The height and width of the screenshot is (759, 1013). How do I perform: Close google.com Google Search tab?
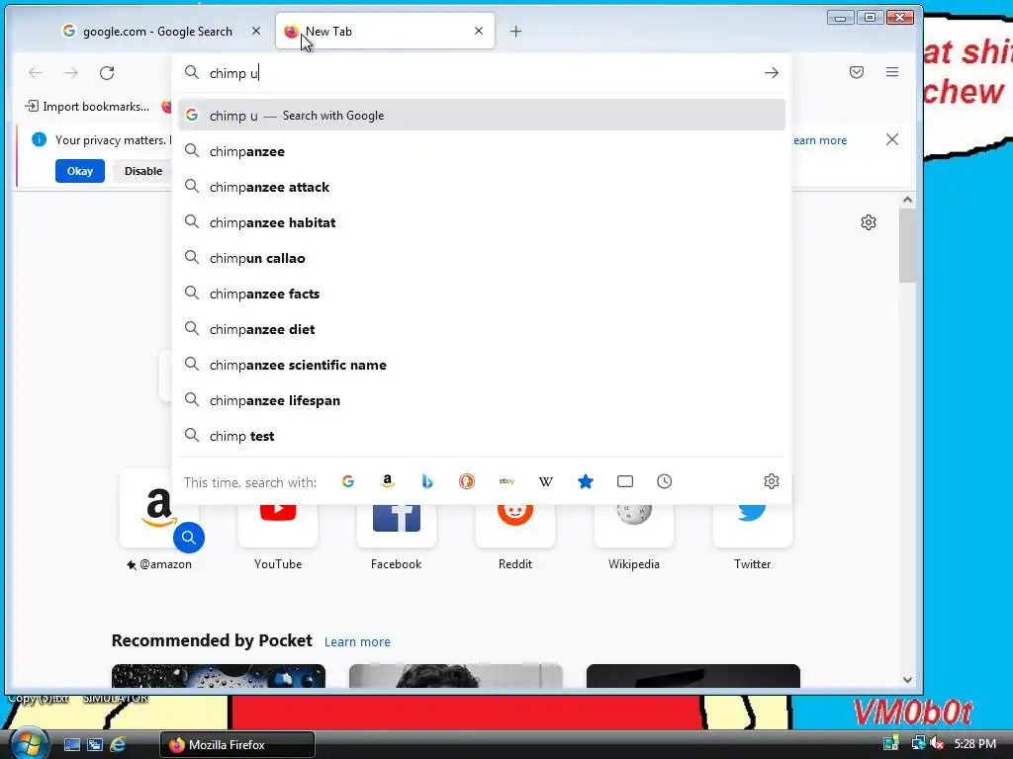pyautogui.click(x=256, y=31)
